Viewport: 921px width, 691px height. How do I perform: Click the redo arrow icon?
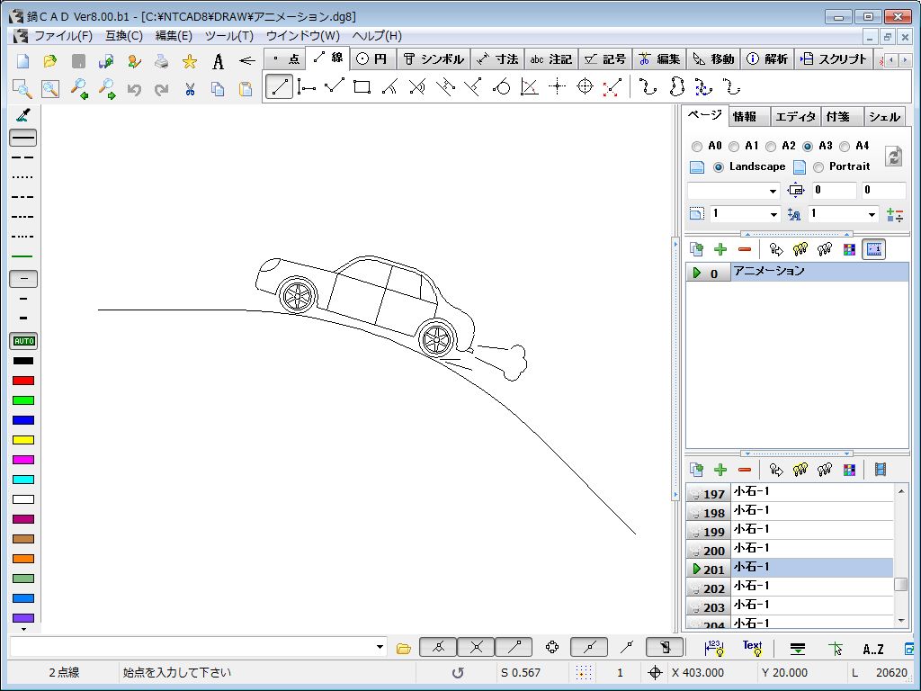(162, 89)
